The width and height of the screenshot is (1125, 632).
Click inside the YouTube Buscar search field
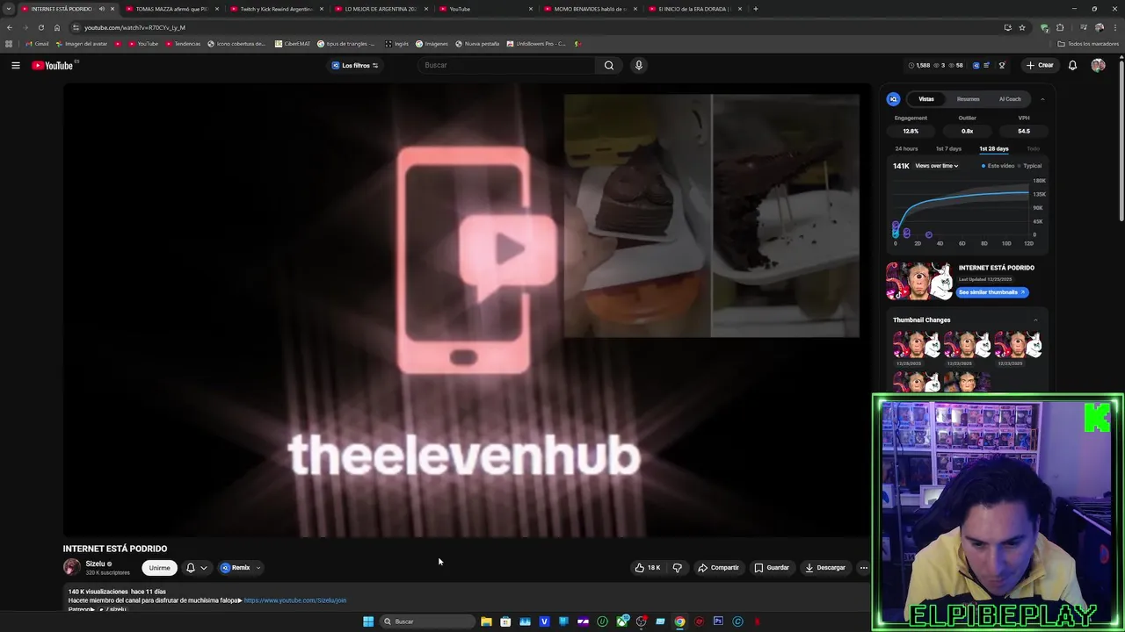508,65
